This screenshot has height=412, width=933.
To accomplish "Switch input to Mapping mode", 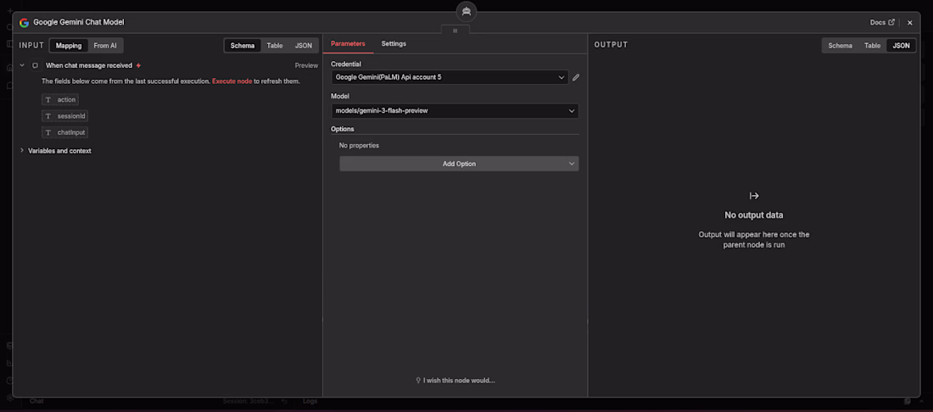I will point(69,45).
